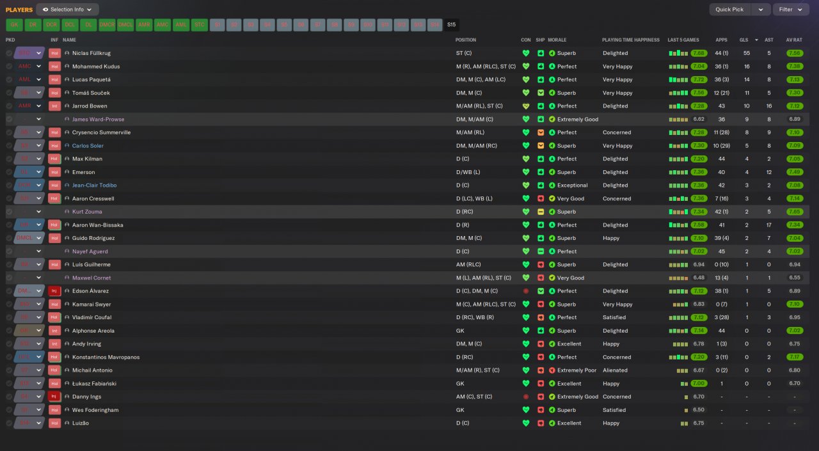Open Kurt Zouma's player profile icon

pos(67,212)
